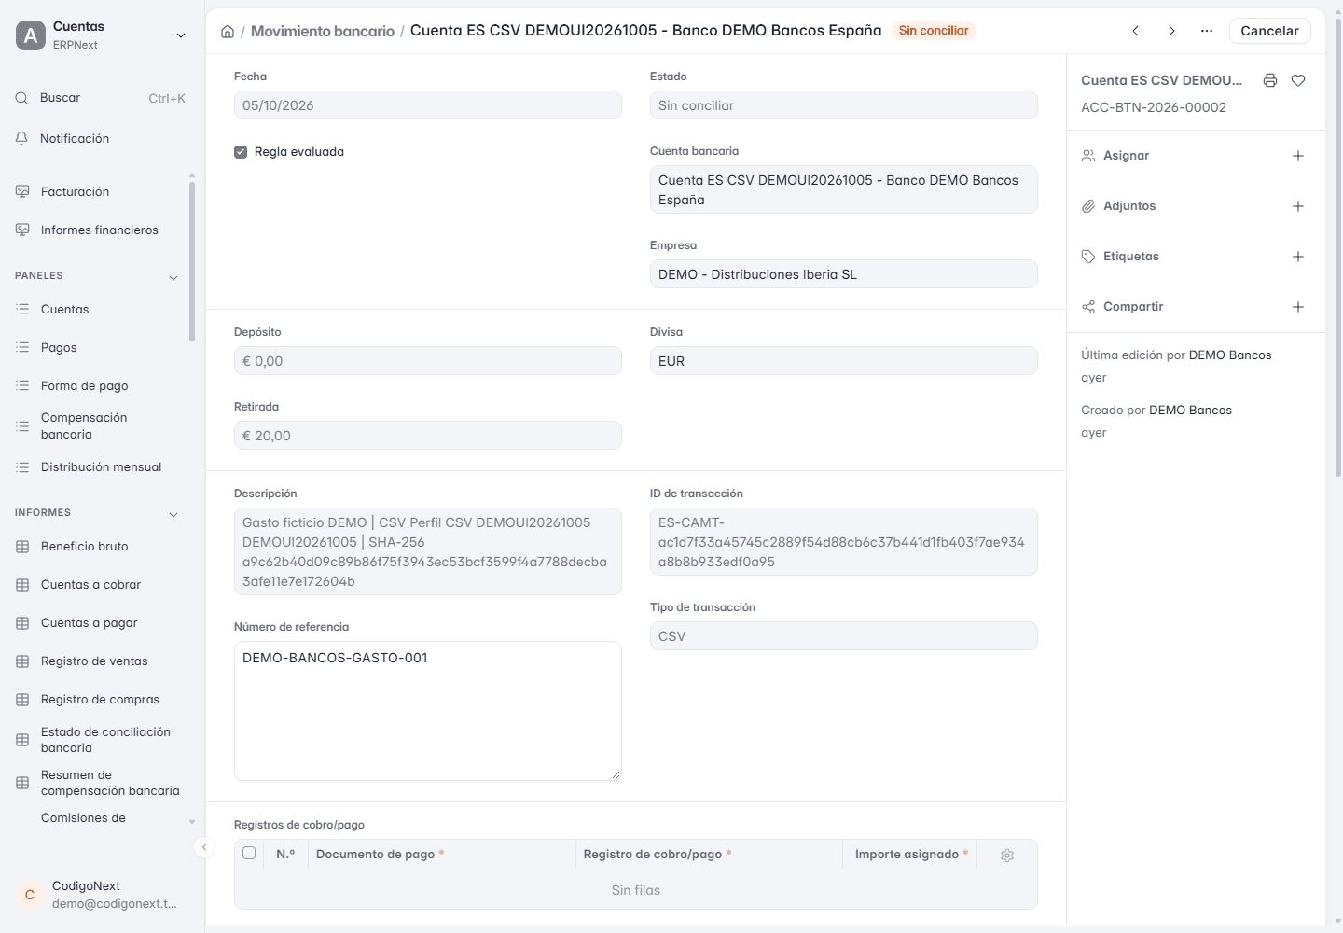Open the Notificación bell item

pos(101,138)
